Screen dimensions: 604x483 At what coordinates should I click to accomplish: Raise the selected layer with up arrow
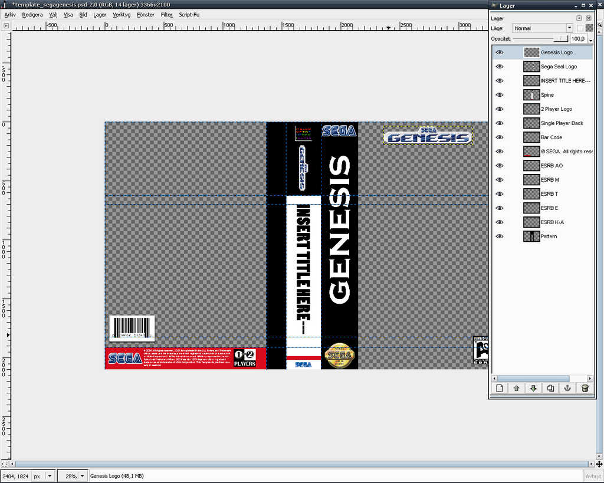(x=517, y=388)
